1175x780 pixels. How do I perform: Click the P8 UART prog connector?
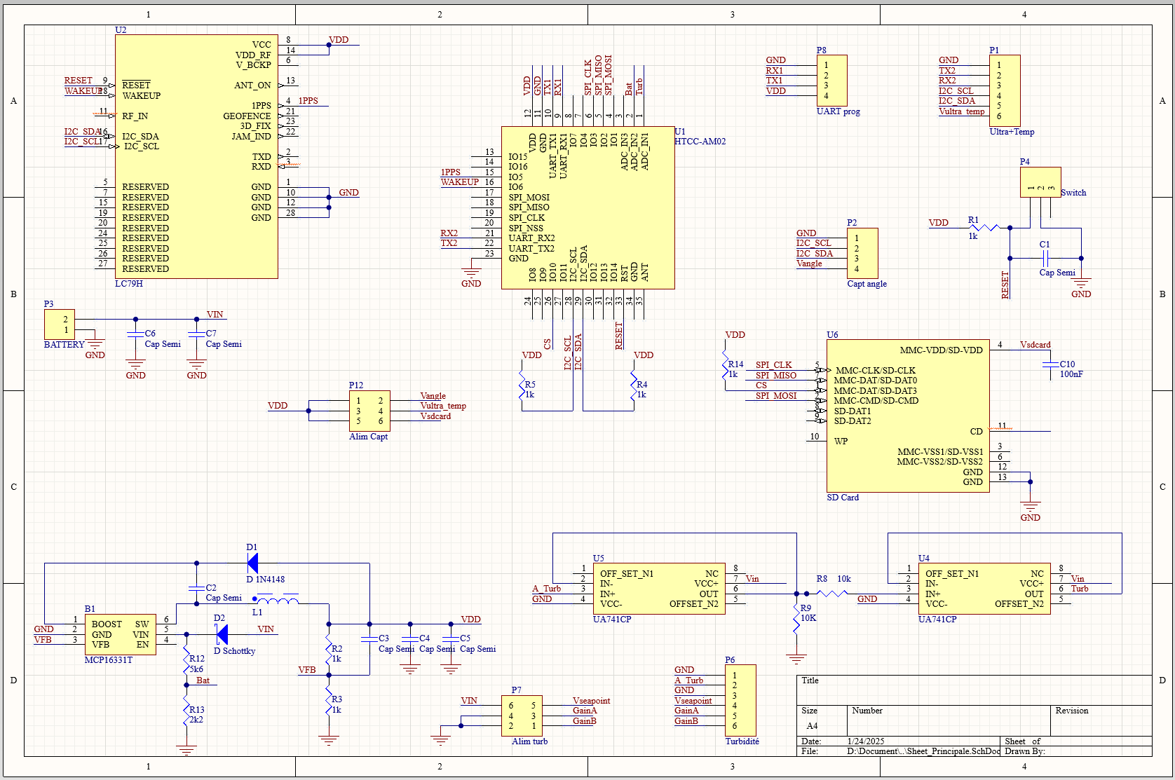point(831,81)
